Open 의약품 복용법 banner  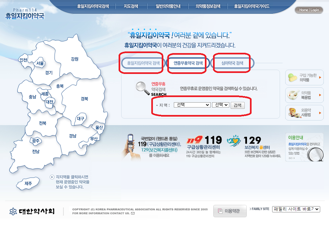[304, 95]
